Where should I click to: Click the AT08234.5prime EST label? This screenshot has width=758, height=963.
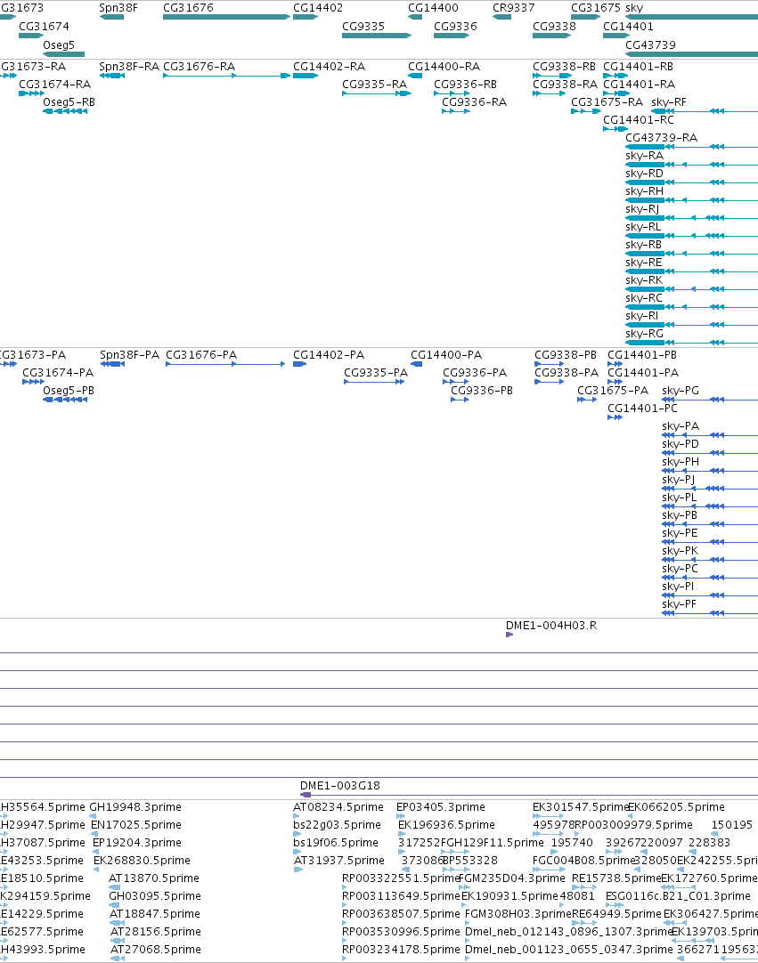pos(338,807)
